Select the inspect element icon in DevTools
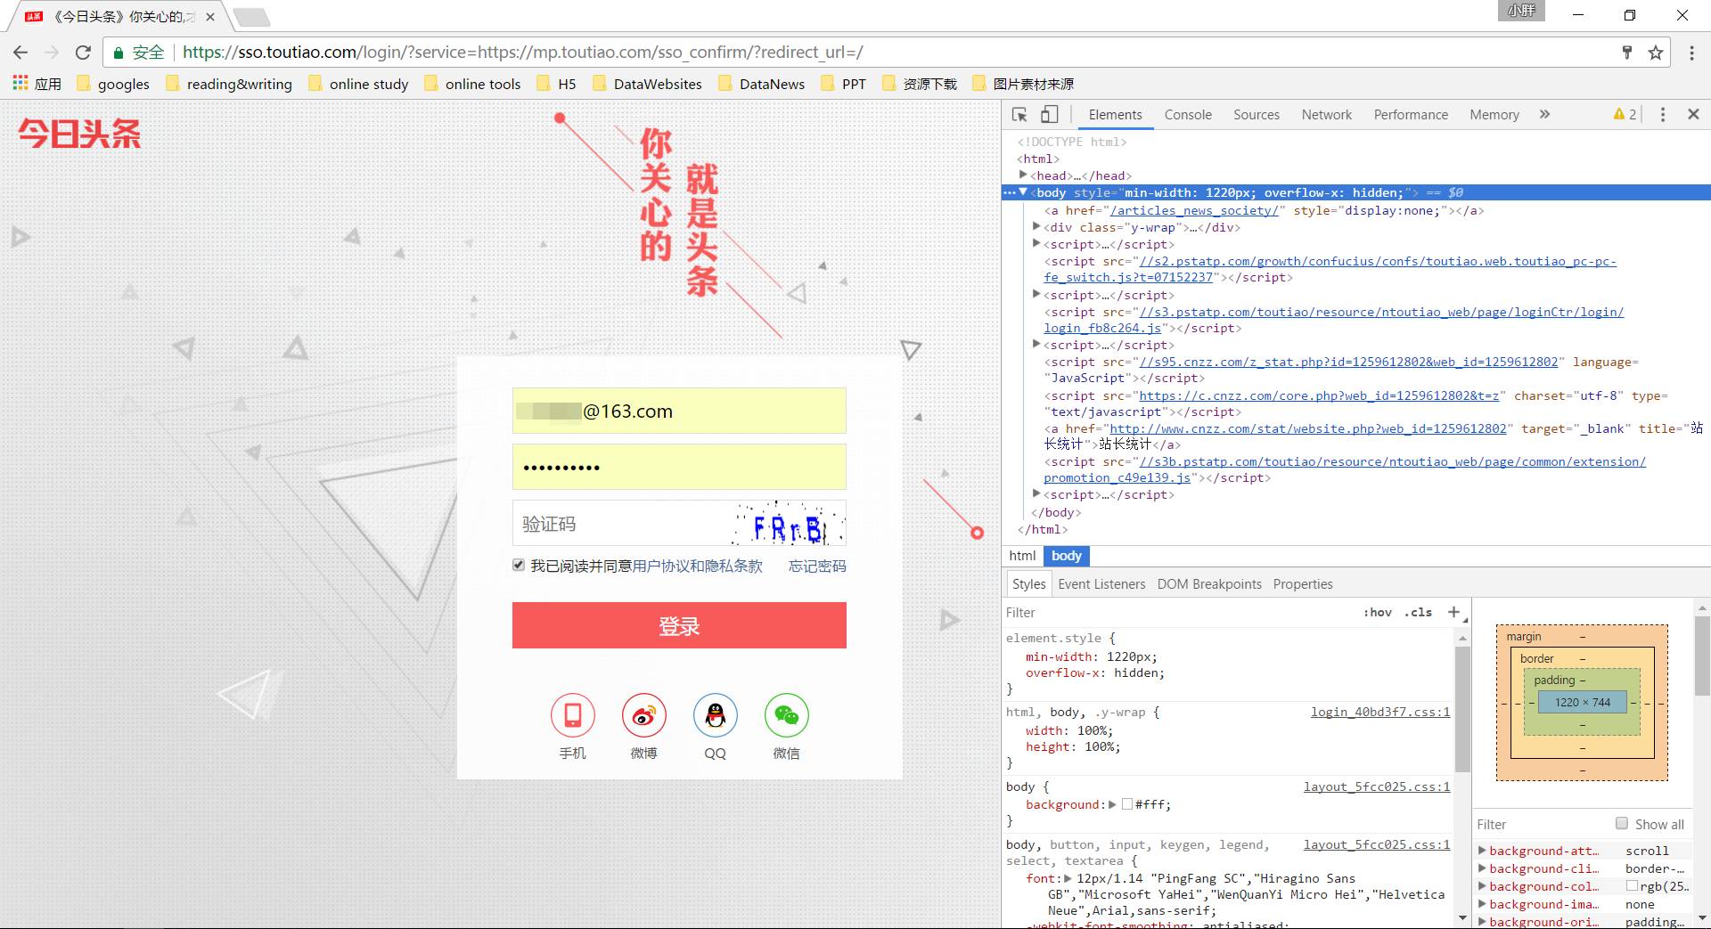The image size is (1711, 929). pos(1019,114)
